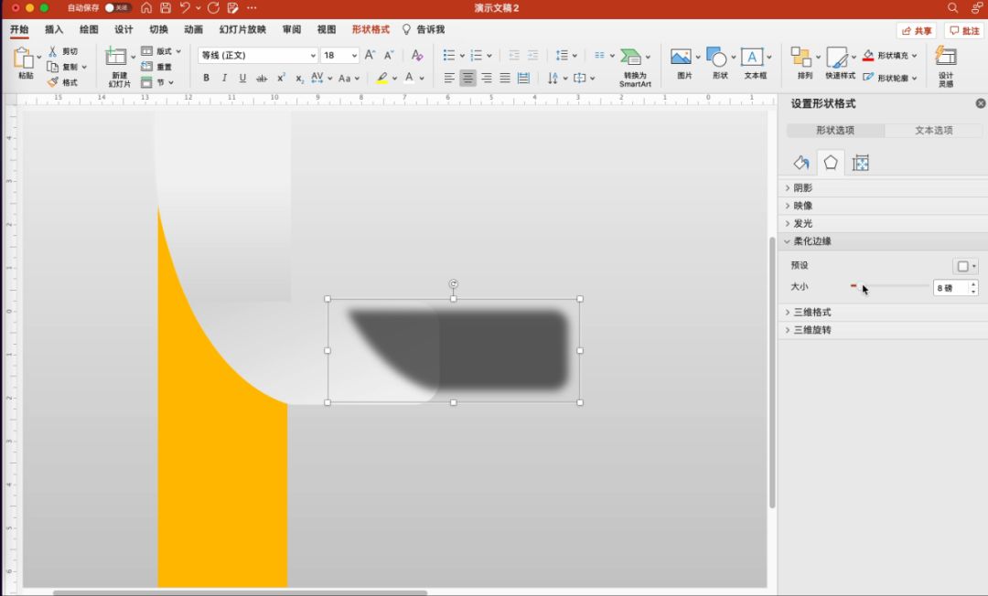Screen dimensions: 988x596
Task: Switch to the 插入 Insert tab
Action: 54,29
